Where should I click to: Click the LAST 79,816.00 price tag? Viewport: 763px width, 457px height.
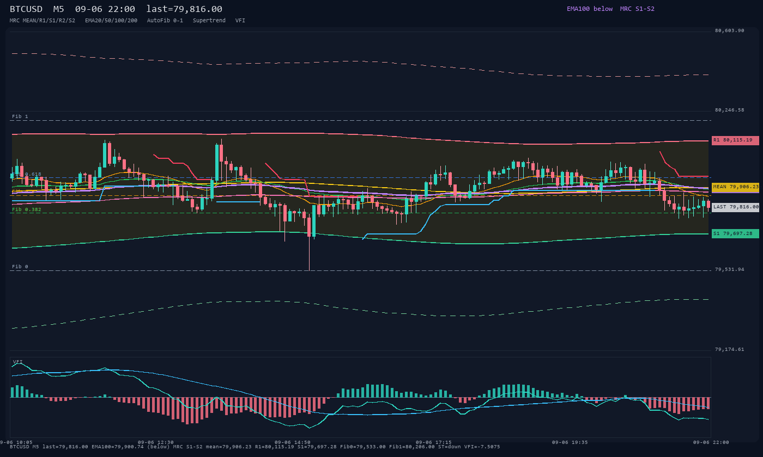735,207
